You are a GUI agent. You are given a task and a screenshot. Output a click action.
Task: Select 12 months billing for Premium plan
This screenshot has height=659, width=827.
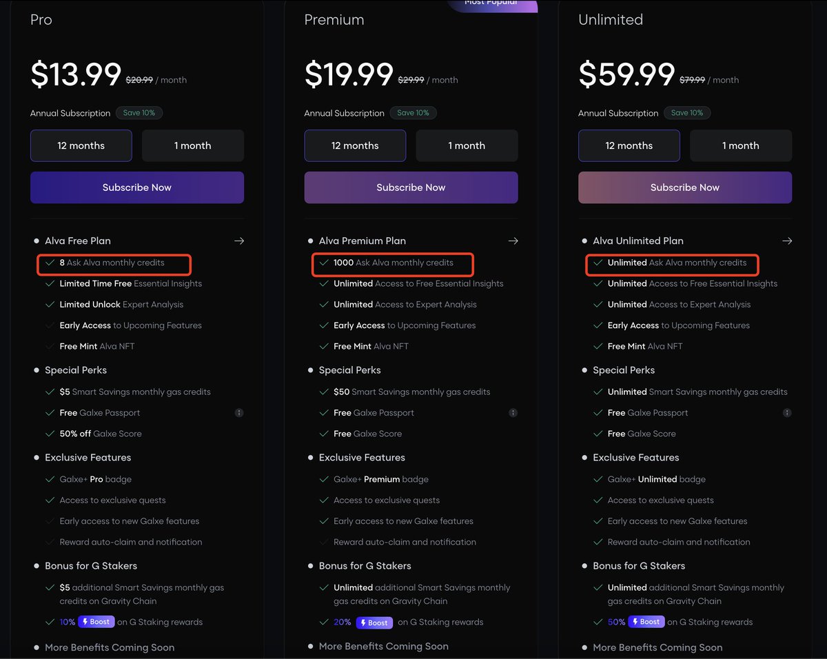[356, 145]
